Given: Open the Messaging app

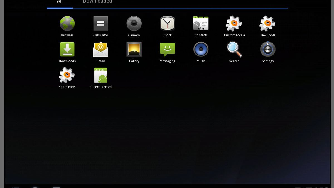Looking at the screenshot, I should click(167, 49).
